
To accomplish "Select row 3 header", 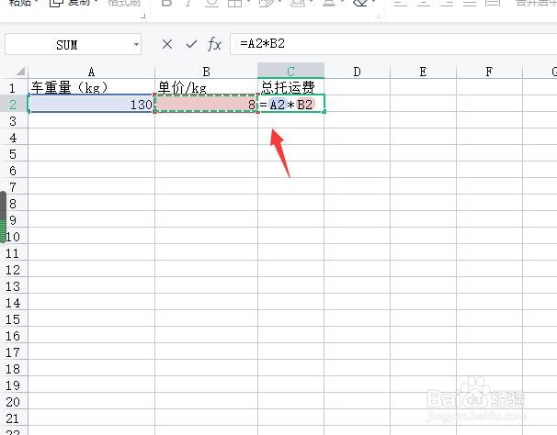I will pos(13,120).
